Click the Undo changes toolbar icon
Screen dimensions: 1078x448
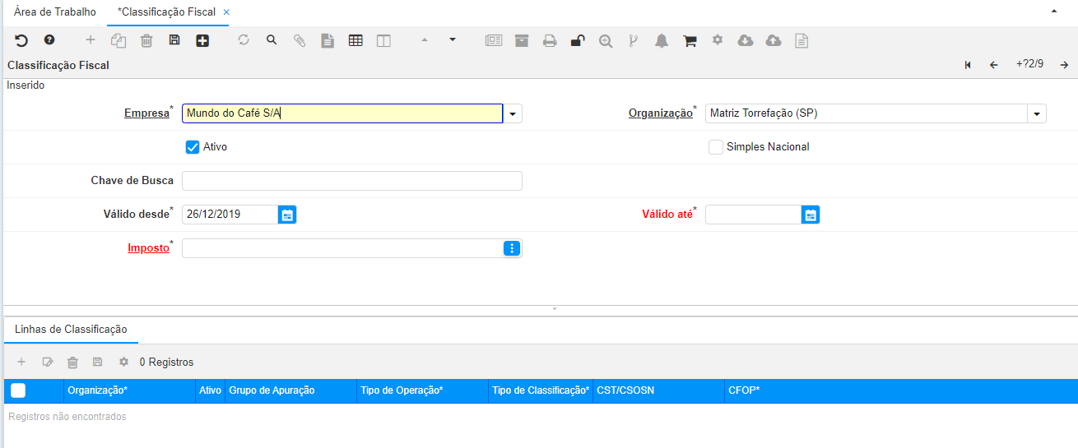(21, 40)
